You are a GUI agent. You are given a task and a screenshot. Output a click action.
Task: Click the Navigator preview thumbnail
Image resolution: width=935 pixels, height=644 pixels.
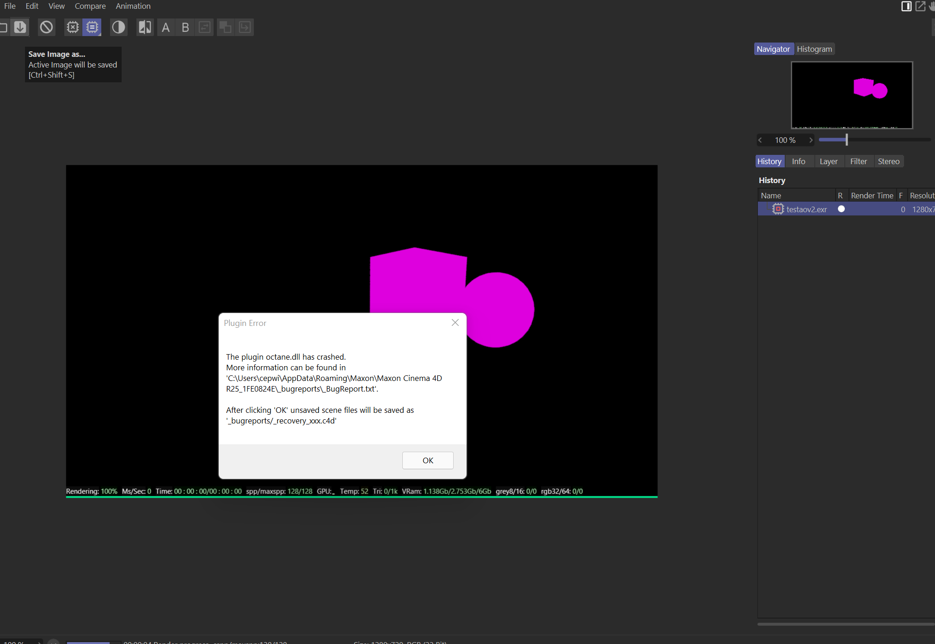[x=852, y=95]
